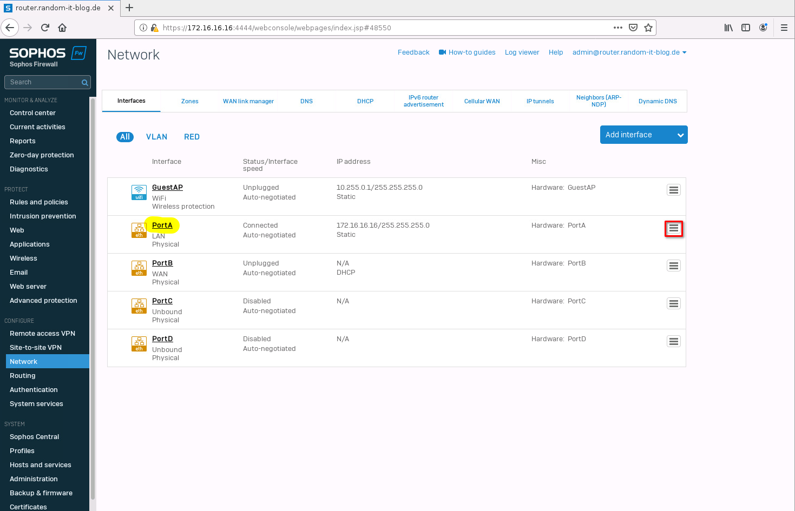Select the RED interface filter
Image resolution: width=795 pixels, height=511 pixels.
point(192,137)
